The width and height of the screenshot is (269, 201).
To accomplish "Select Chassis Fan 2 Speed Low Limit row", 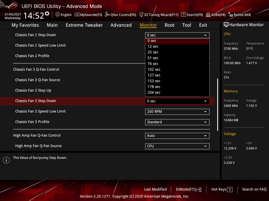I will (40, 45).
